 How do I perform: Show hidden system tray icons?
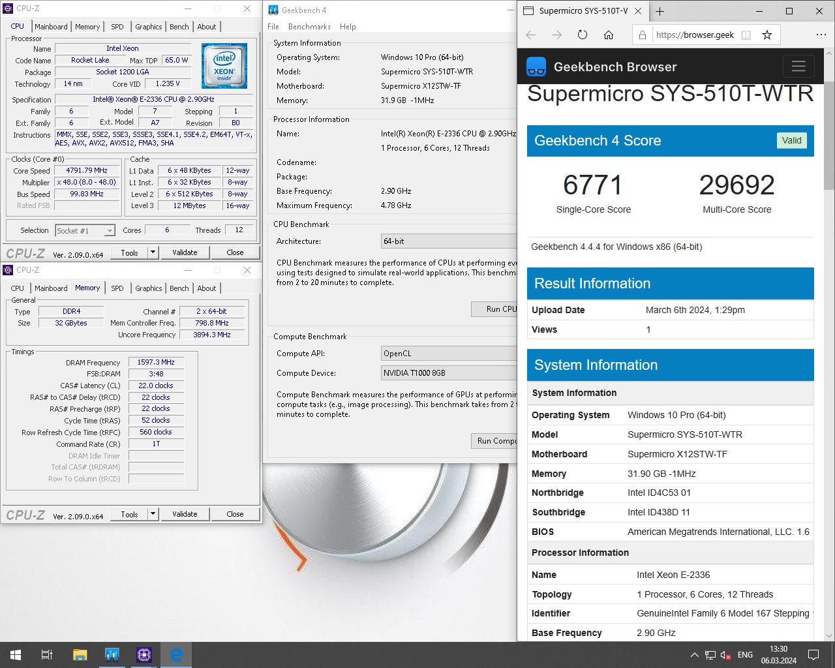(x=694, y=655)
